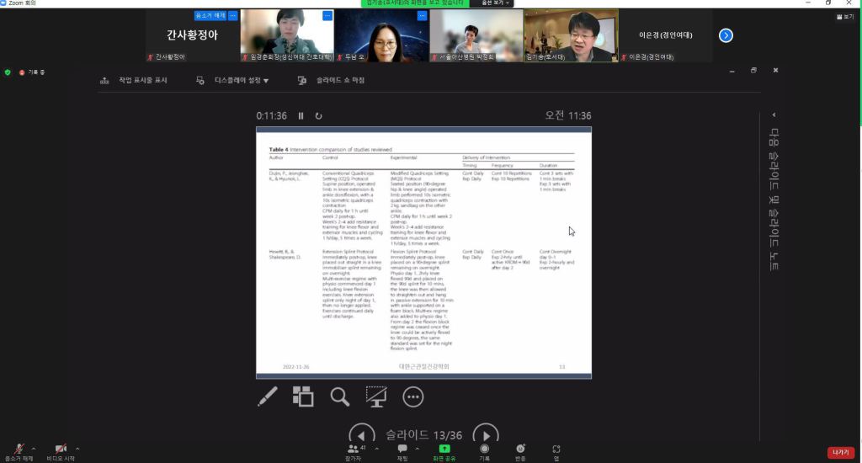Open the 옵션 보기 view options dropdown
Screen dimensions: 862x463
point(493,3)
